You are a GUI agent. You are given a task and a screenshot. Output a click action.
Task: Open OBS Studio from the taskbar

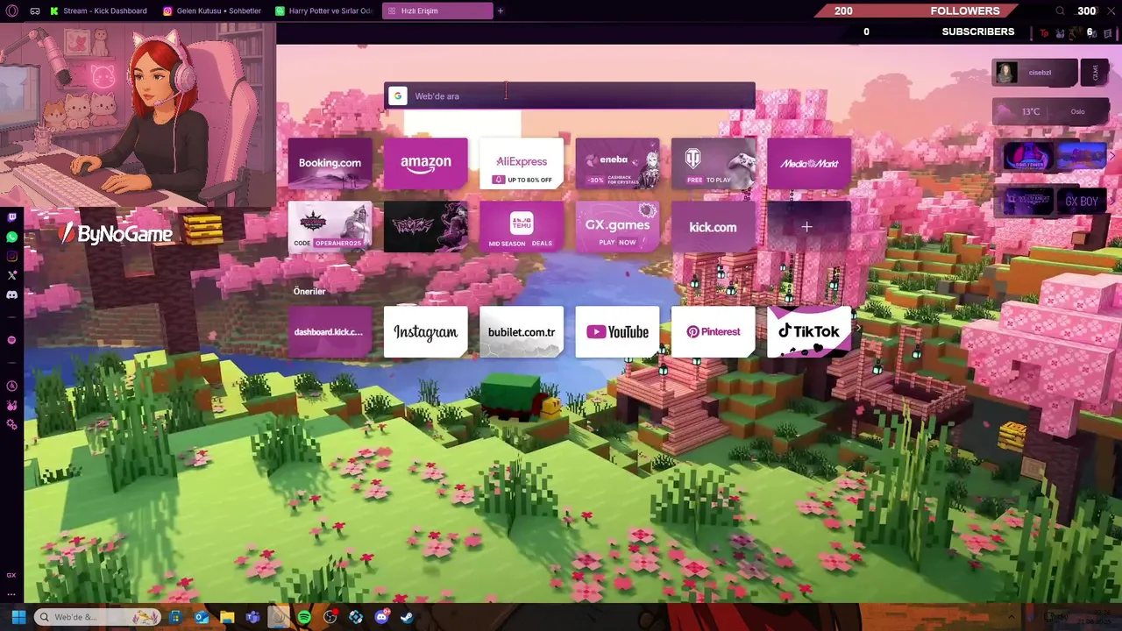[x=330, y=617]
